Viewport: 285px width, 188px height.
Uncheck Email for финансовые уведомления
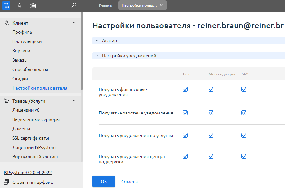185,89
